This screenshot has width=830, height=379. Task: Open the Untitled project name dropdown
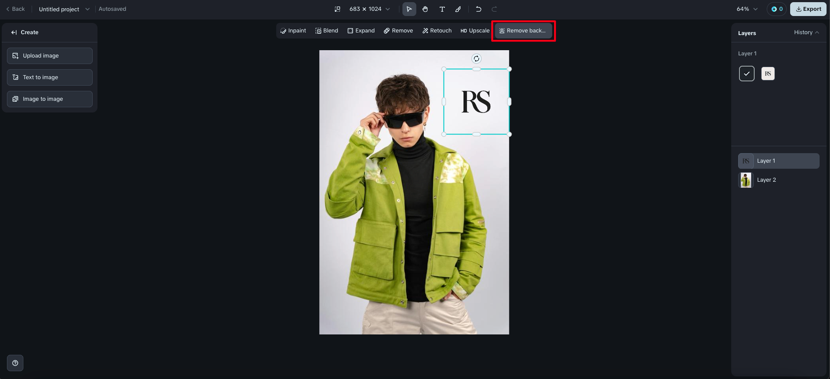[64, 9]
